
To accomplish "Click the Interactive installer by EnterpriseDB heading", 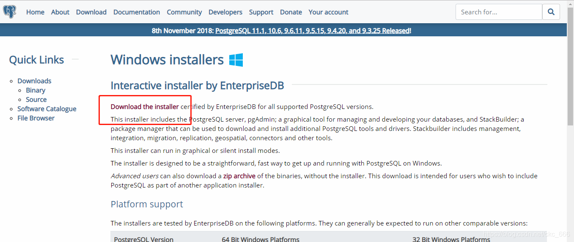I will tap(198, 86).
